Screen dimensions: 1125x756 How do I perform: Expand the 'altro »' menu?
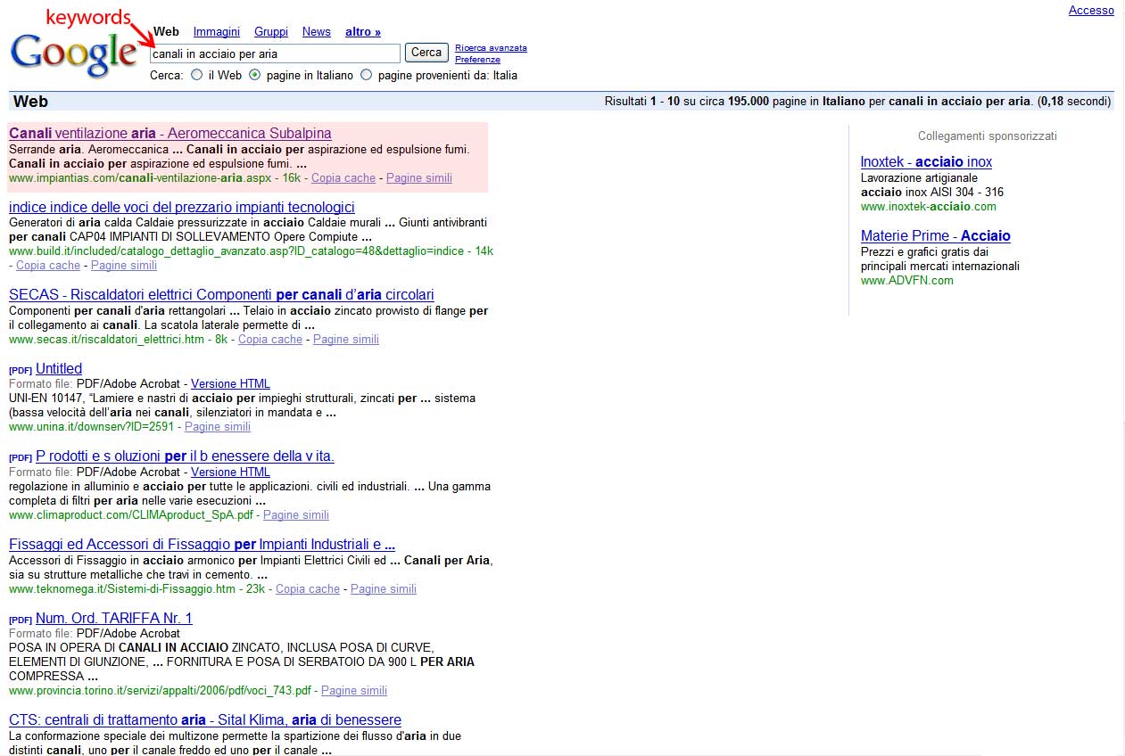tap(362, 32)
